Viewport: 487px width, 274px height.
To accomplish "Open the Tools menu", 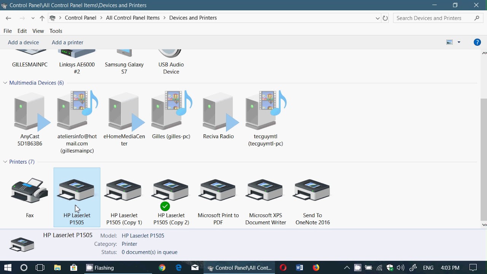I will click(x=56, y=31).
